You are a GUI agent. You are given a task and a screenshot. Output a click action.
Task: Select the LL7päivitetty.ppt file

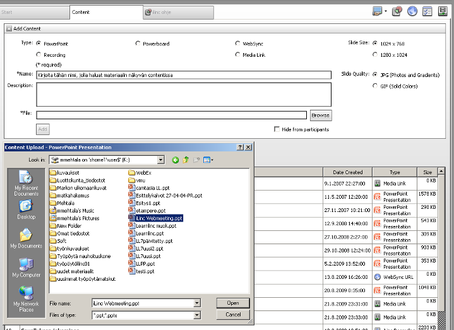(150, 241)
